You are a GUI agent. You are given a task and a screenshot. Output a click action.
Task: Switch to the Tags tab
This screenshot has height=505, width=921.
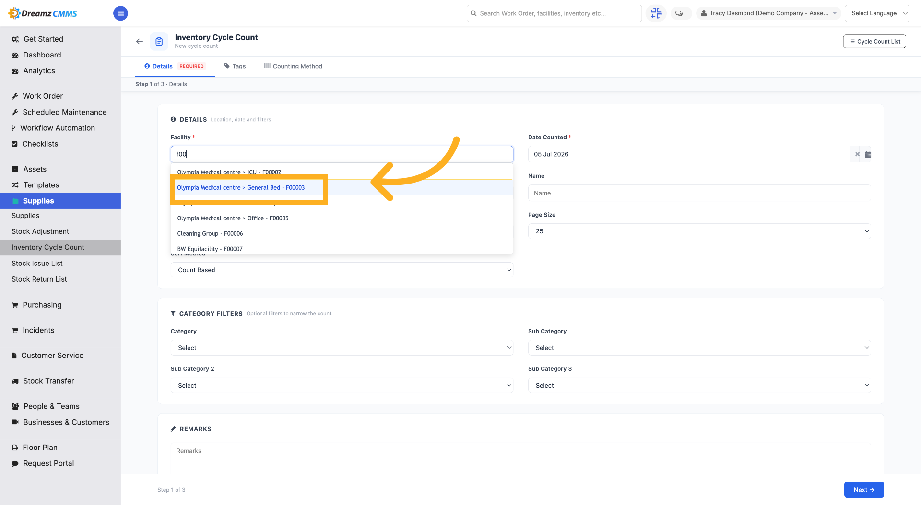tap(235, 66)
